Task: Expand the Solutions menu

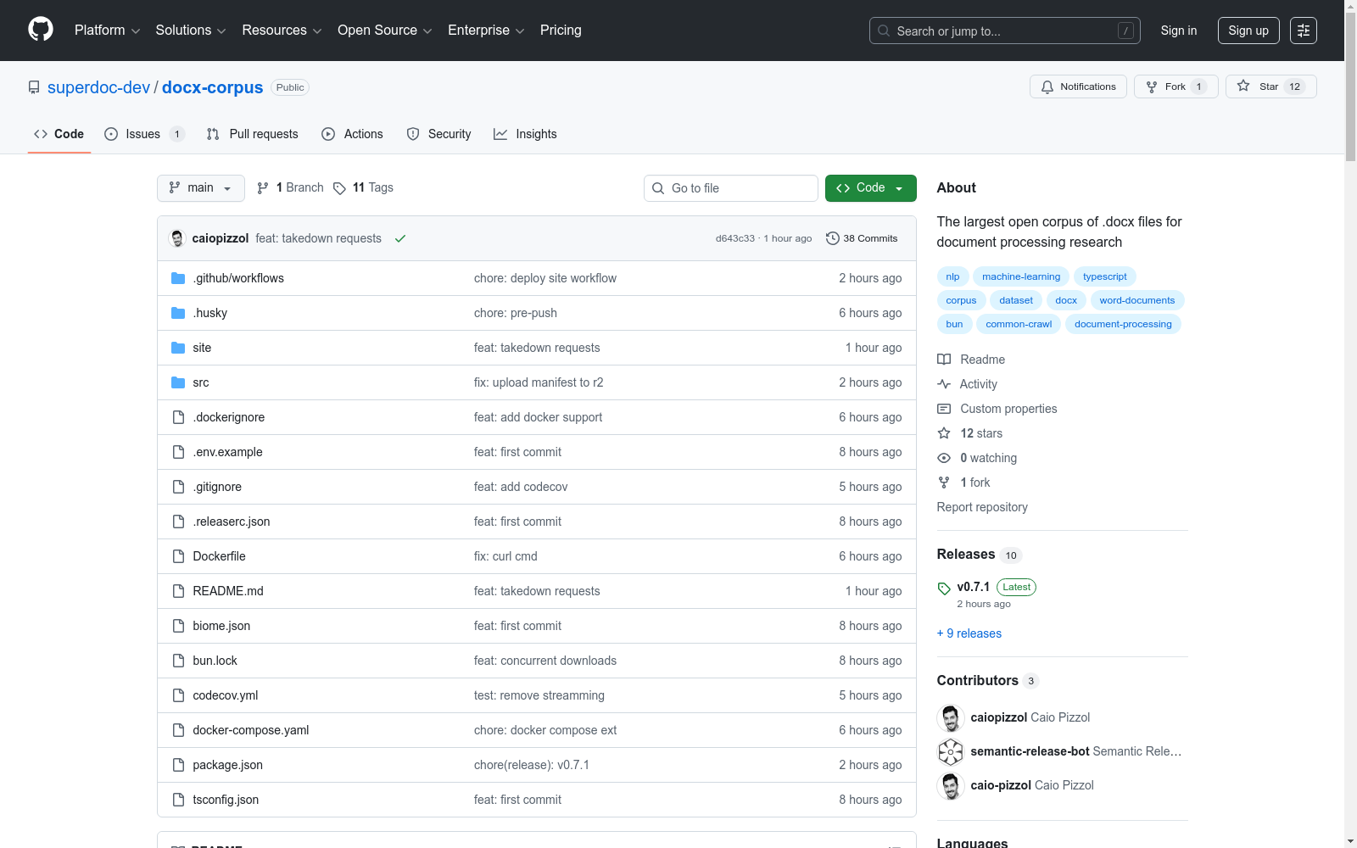Action: point(191,31)
